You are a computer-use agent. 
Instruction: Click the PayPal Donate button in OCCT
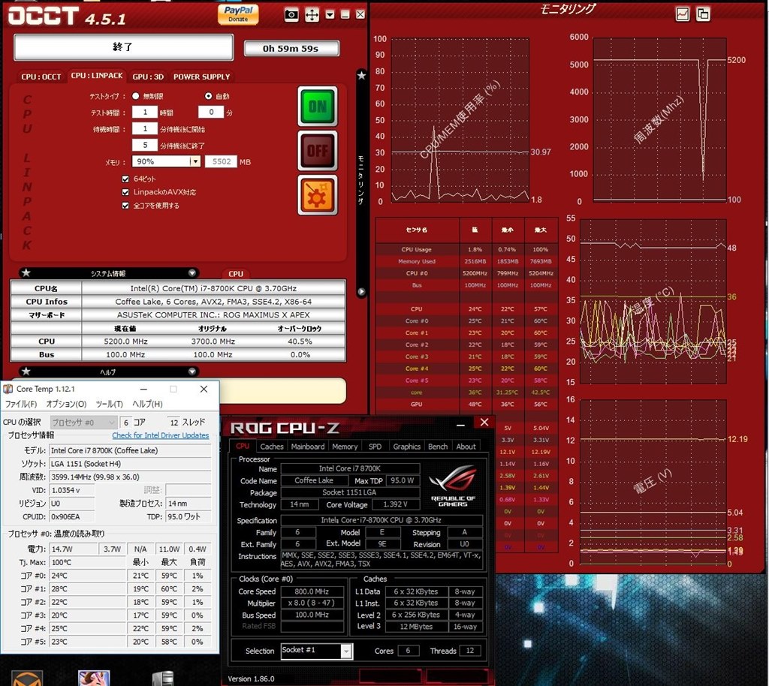pos(238,14)
